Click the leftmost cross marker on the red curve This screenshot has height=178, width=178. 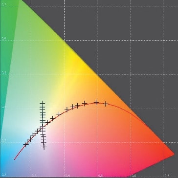[x=26, y=144]
